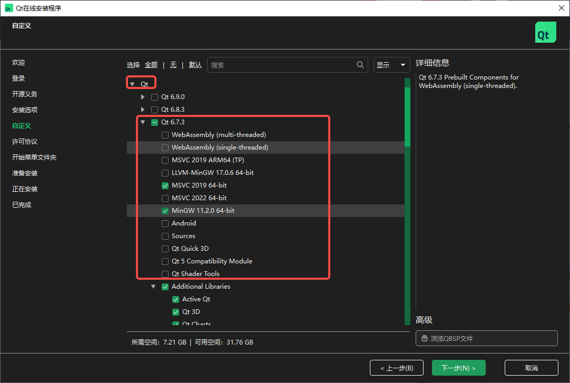The height and width of the screenshot is (383, 570).
Task: Click the 所需空间: 7.21 GB text
Action: [159, 342]
